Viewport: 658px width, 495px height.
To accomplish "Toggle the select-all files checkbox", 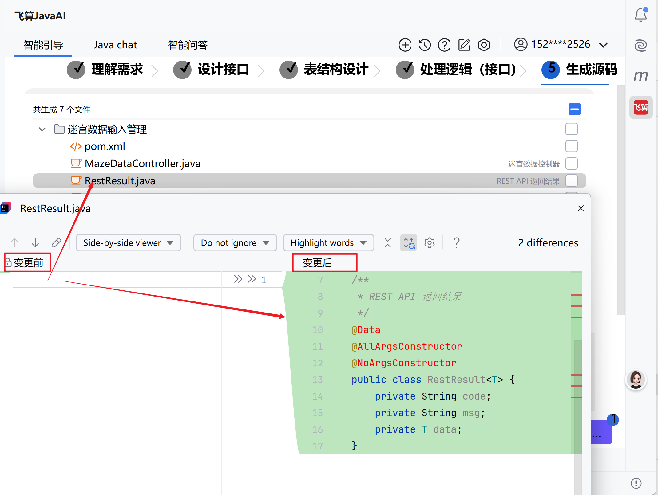I will 574,109.
